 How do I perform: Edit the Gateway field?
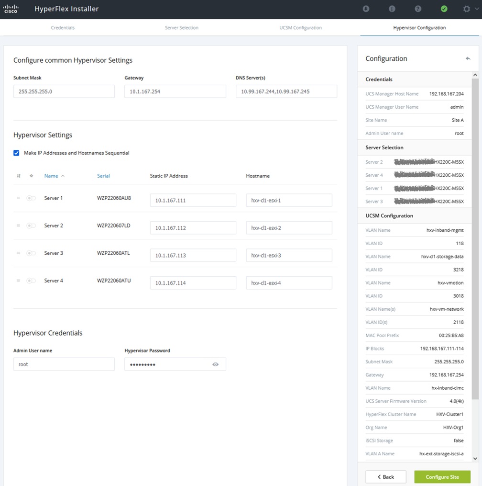click(175, 91)
